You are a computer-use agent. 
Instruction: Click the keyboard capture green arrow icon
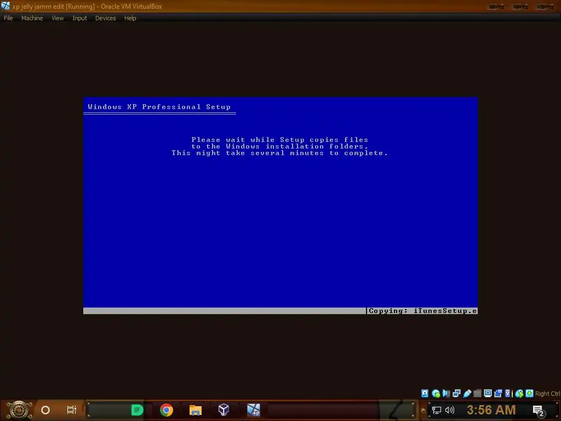(x=530, y=394)
